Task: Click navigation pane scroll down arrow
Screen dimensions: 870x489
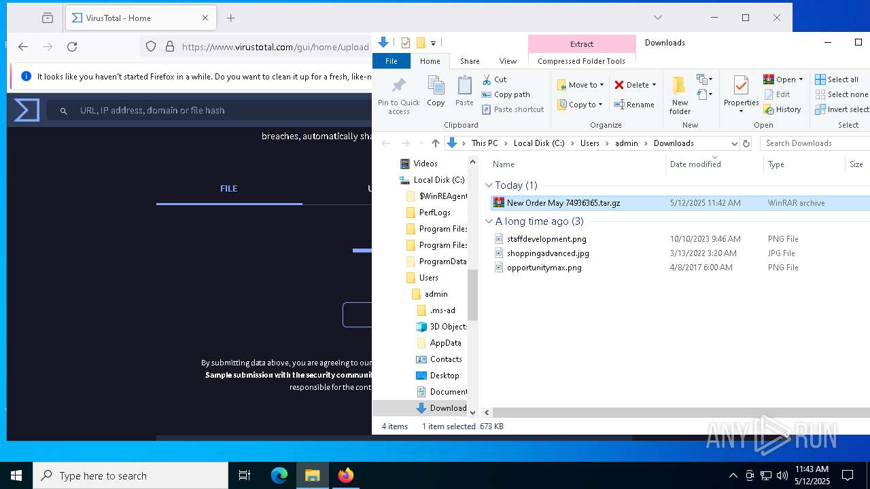Action: pyautogui.click(x=473, y=412)
